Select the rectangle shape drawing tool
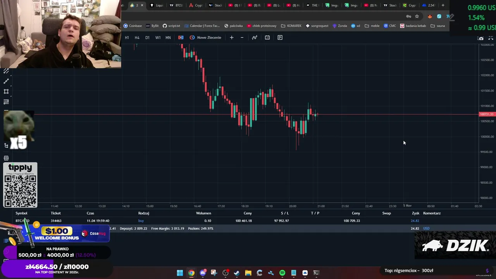 pos(6,92)
